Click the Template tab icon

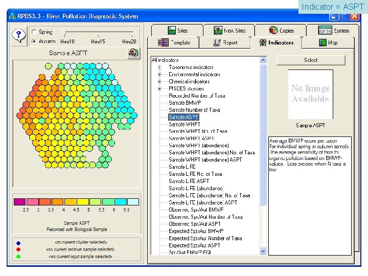click(x=163, y=42)
